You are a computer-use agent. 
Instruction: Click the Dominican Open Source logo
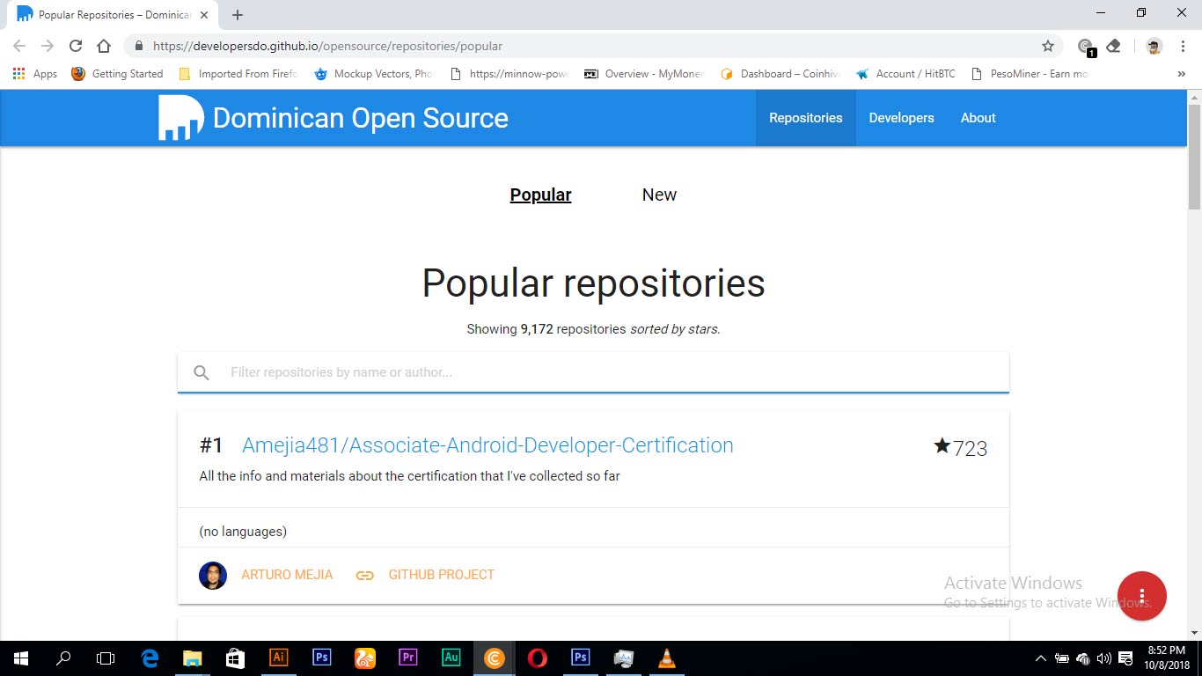pyautogui.click(x=180, y=118)
